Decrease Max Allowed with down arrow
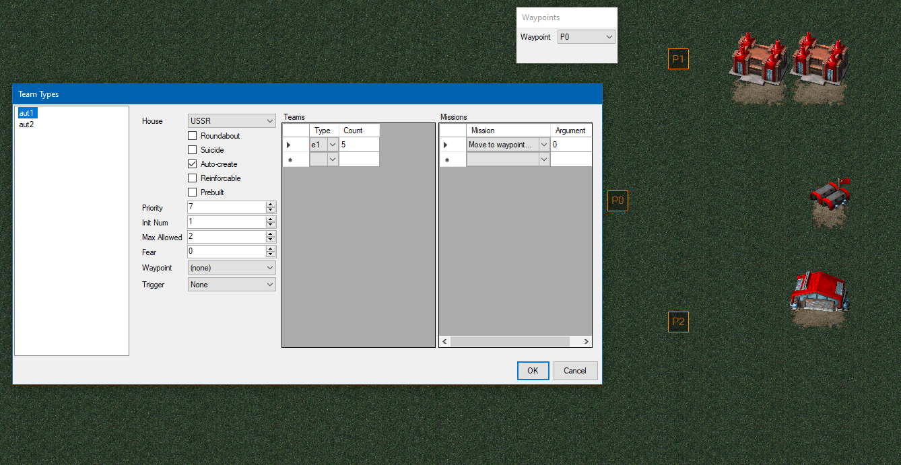This screenshot has height=465, width=901. pos(271,240)
